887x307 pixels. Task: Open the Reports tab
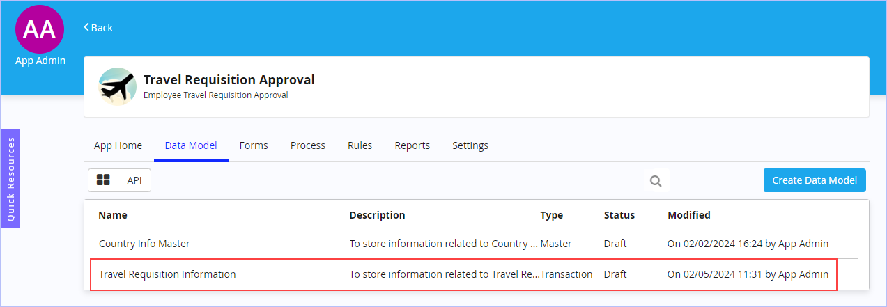412,145
